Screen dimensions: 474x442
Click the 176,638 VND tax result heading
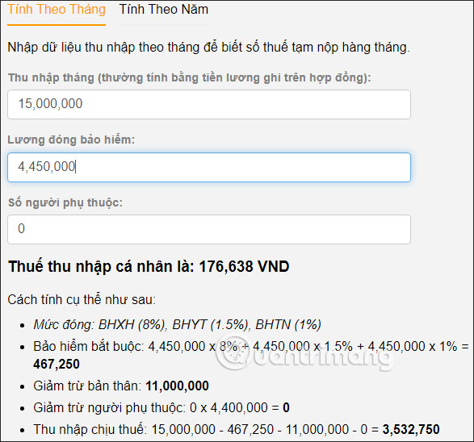coord(149,267)
